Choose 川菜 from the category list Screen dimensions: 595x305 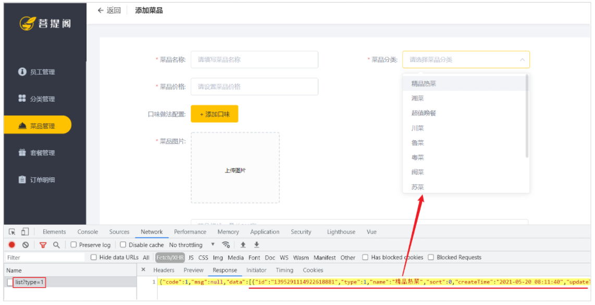(417, 128)
